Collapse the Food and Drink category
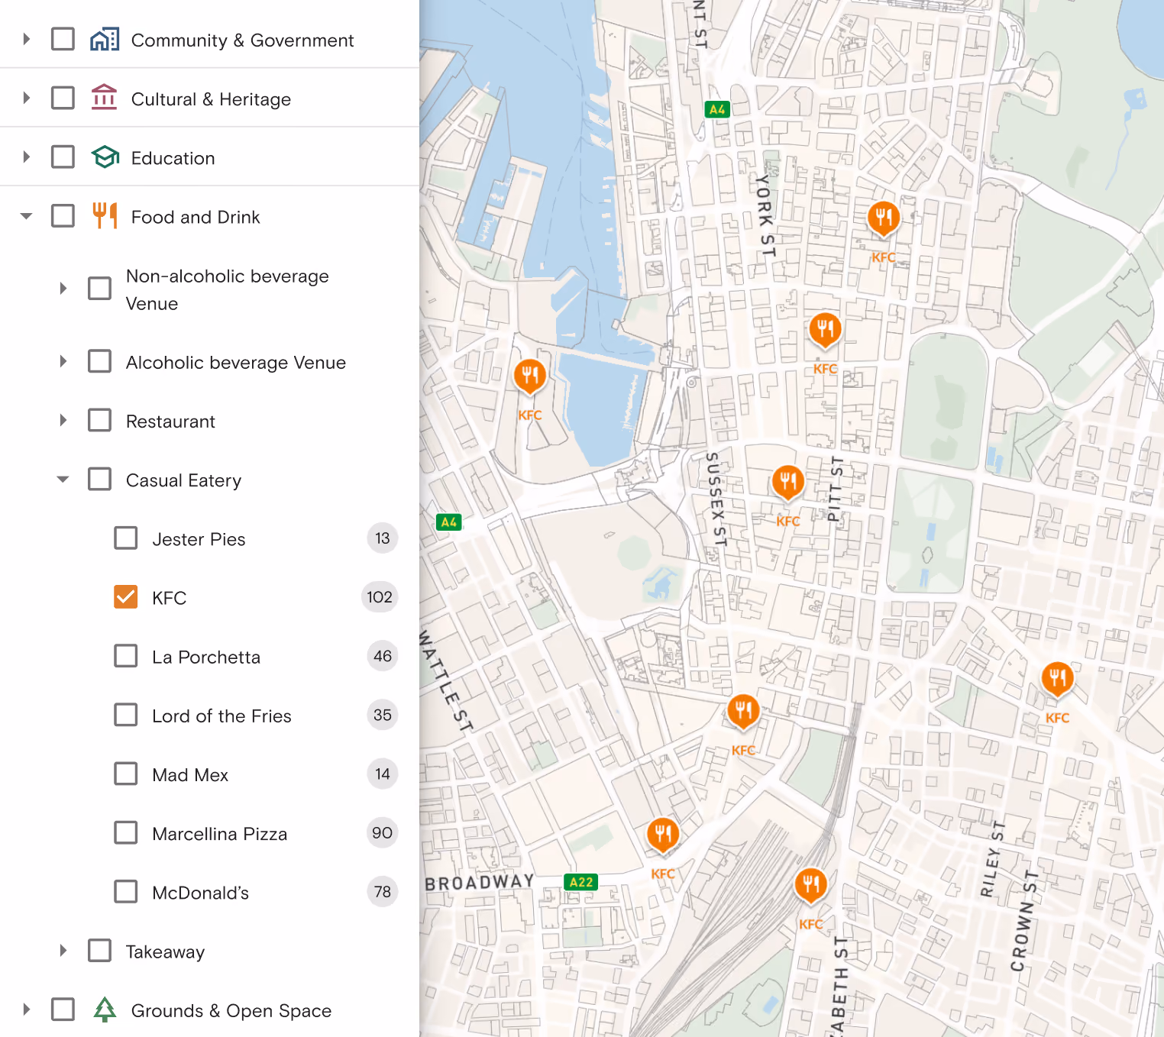This screenshot has width=1164, height=1037. [x=27, y=216]
